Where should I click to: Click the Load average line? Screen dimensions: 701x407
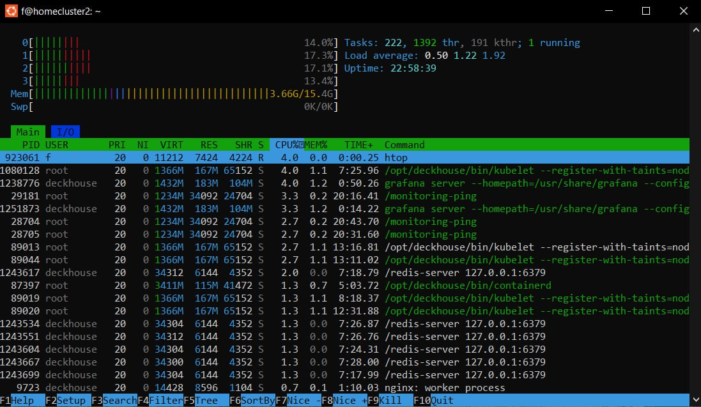point(425,56)
